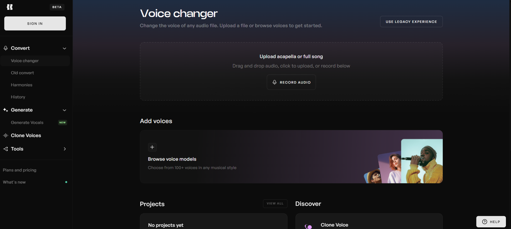Collapse the Generate section chevron

65,110
